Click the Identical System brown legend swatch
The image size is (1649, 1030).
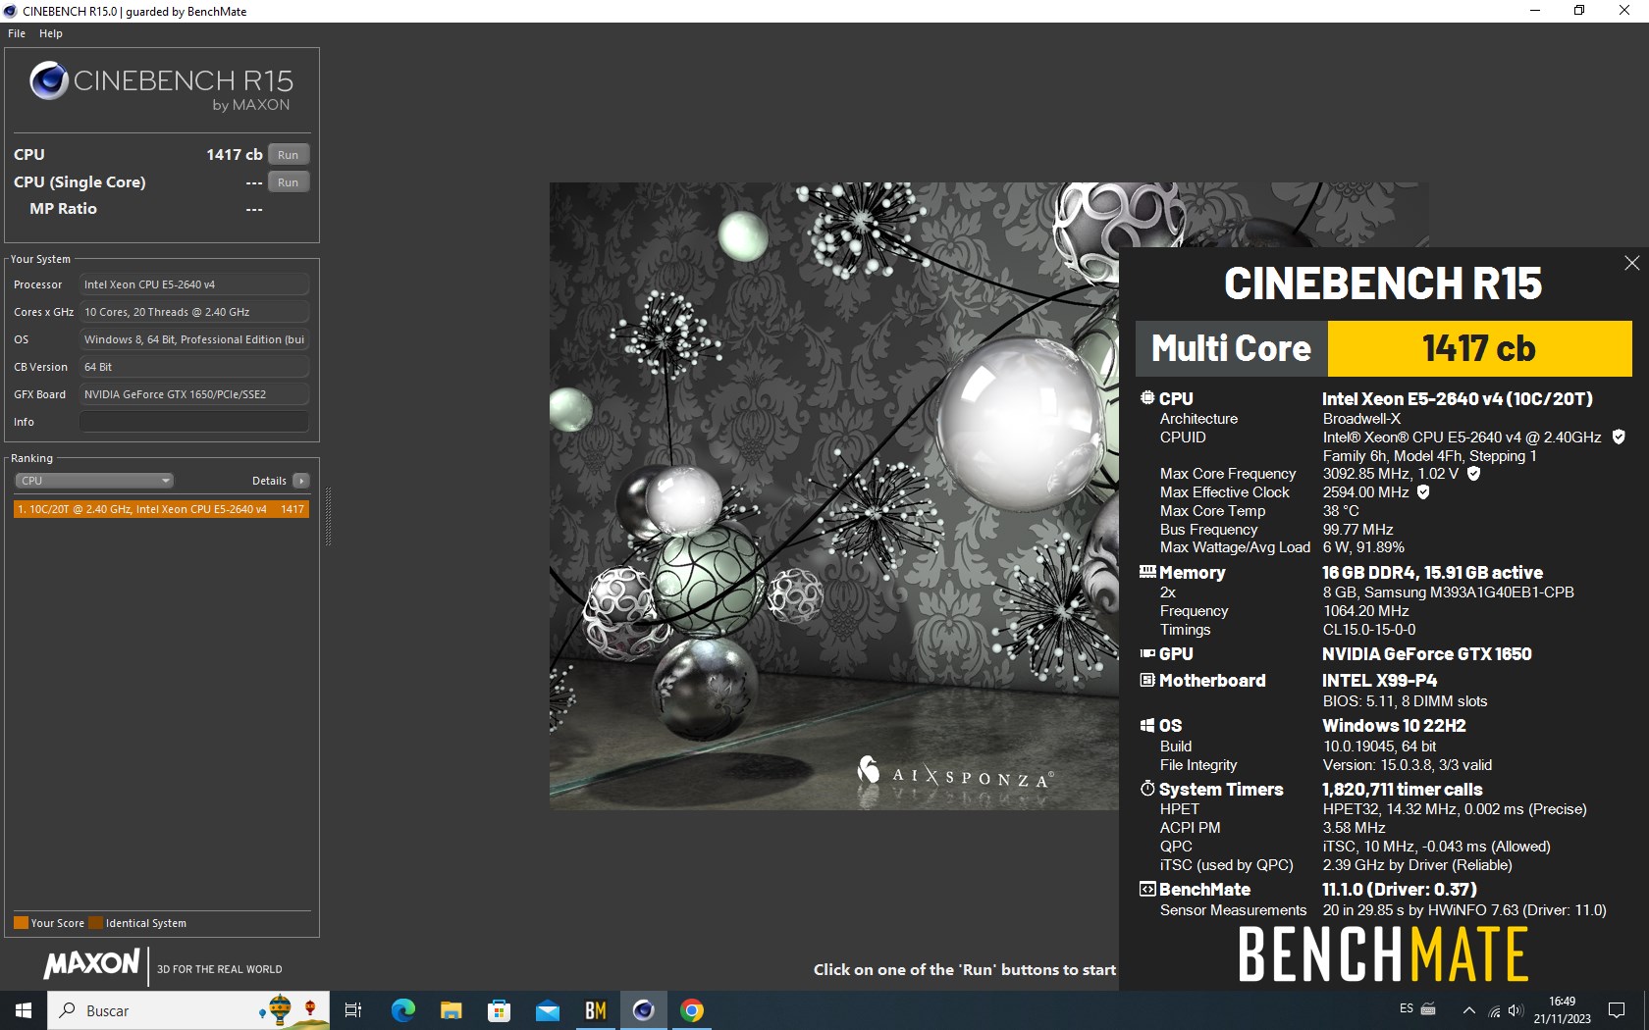(95, 923)
